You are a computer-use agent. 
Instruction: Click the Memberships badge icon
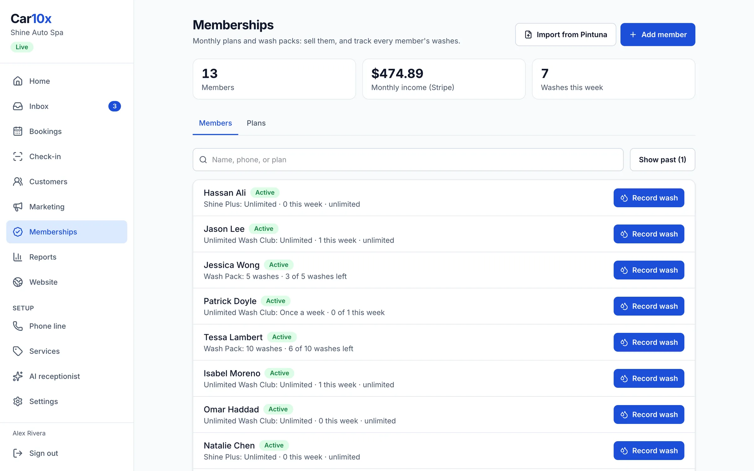point(18,232)
